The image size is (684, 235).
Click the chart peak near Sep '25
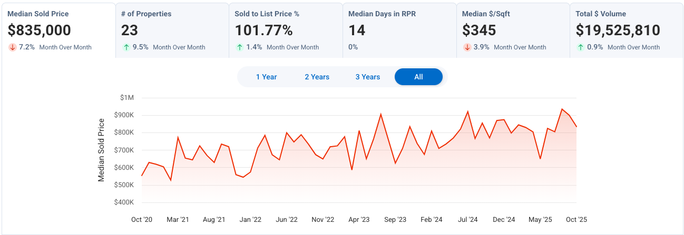pyautogui.click(x=562, y=109)
